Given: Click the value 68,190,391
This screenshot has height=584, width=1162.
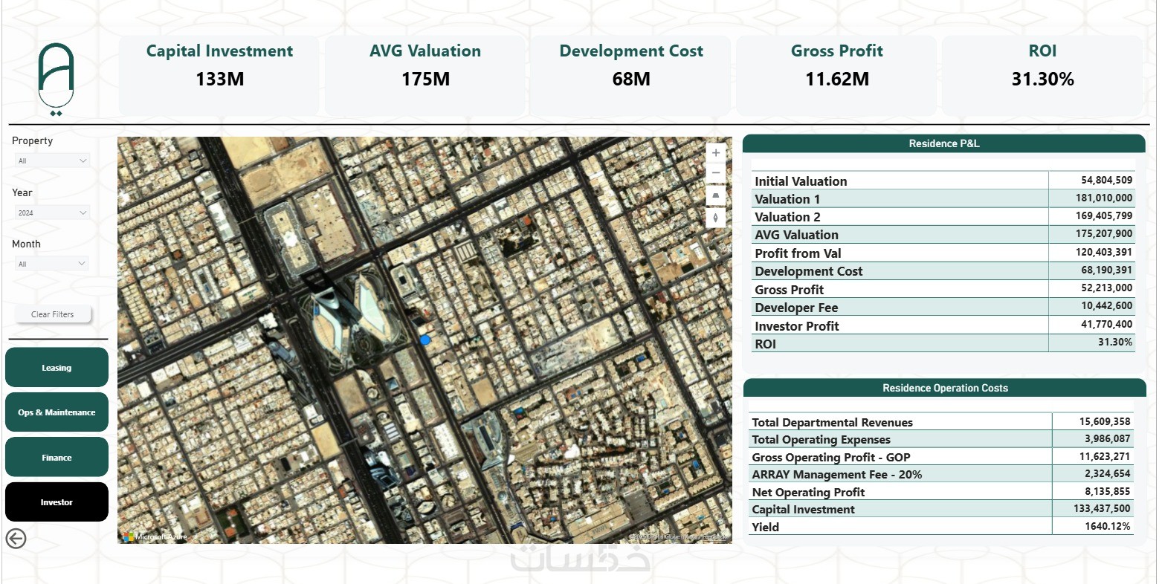Looking at the screenshot, I should pos(1106,270).
